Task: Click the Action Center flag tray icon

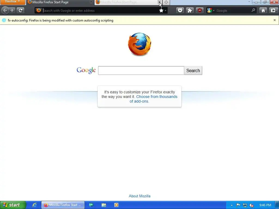Action: click(x=238, y=205)
